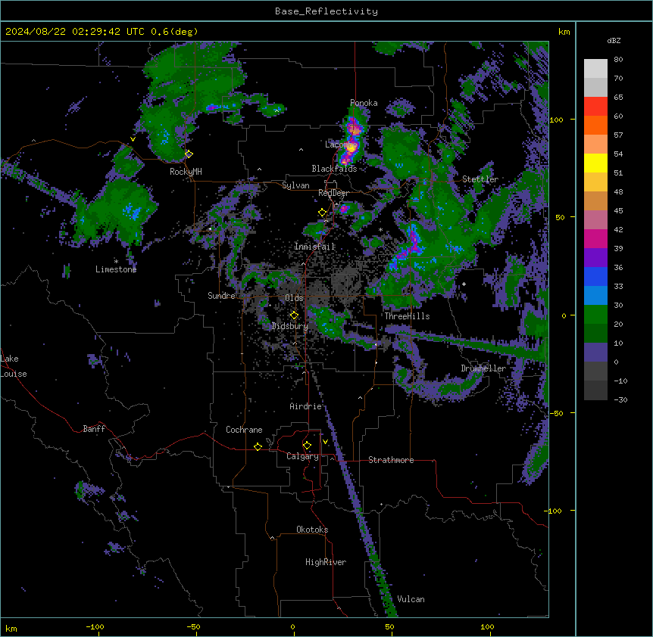The height and width of the screenshot is (637, 653).
Task: Click the Vulcan city label
Action: pyautogui.click(x=411, y=599)
